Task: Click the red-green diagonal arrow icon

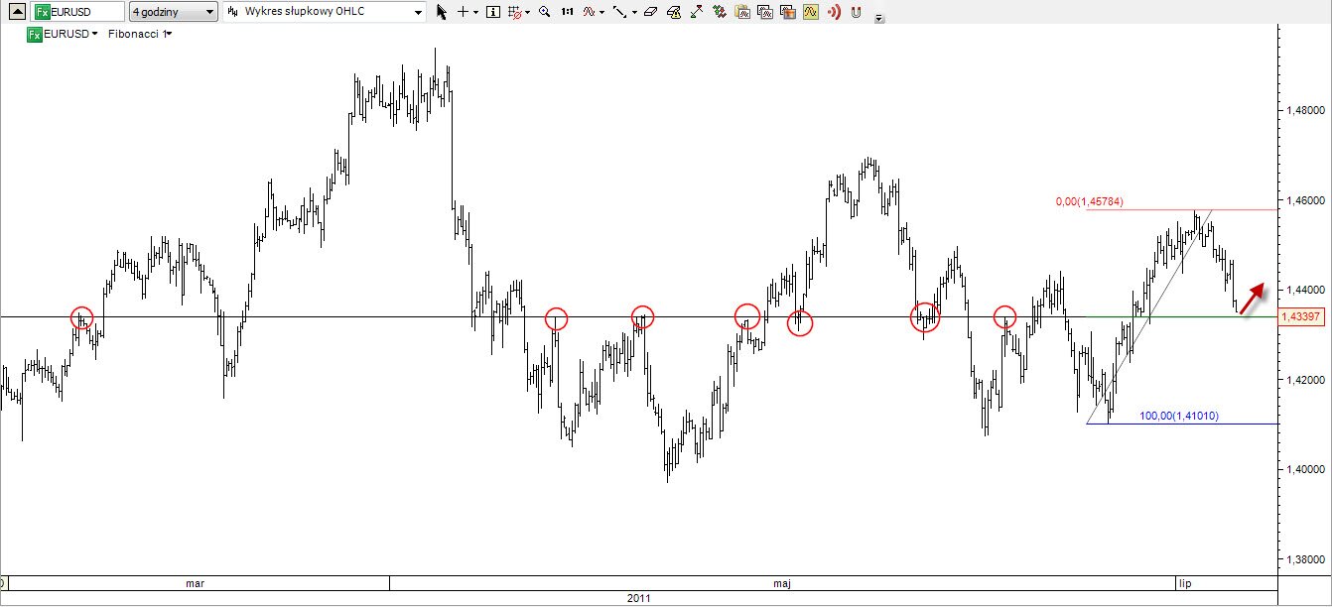Action: [697, 12]
